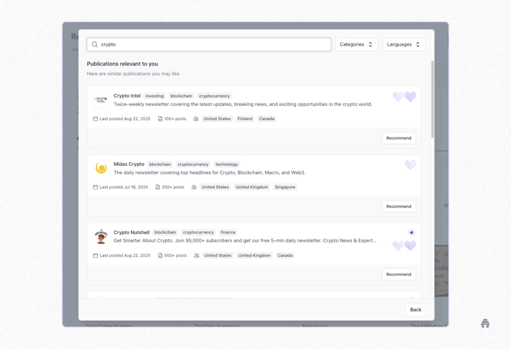
Task: Recommend the Crypto Intel publication
Action: click(x=398, y=138)
